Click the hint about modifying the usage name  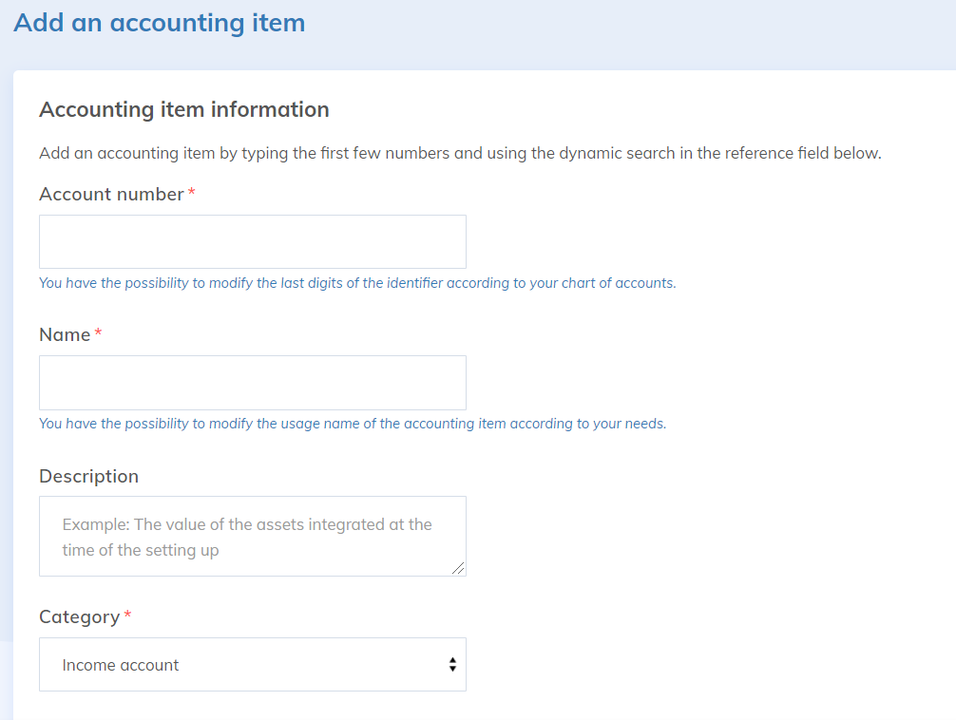click(353, 424)
